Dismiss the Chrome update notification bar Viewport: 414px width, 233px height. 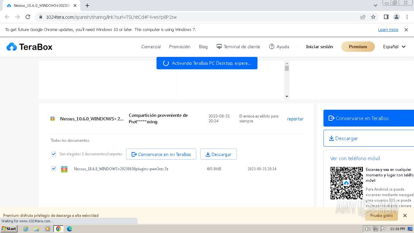pyautogui.click(x=406, y=29)
